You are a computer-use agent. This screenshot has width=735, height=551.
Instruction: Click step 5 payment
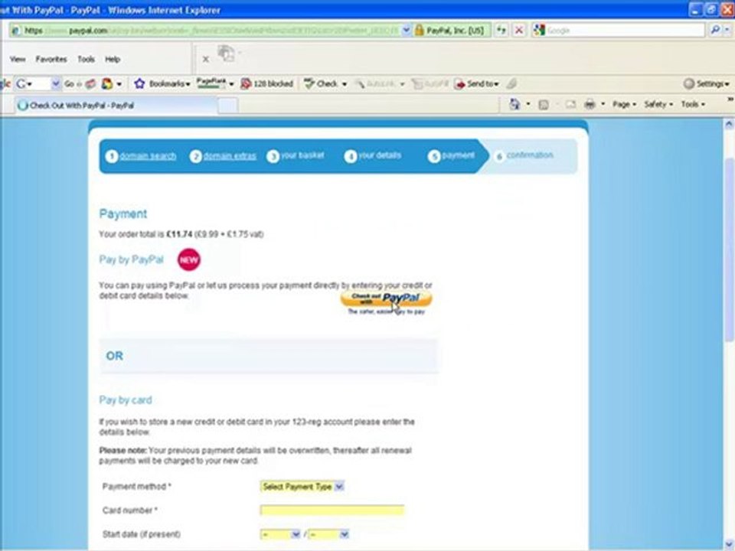[452, 155]
